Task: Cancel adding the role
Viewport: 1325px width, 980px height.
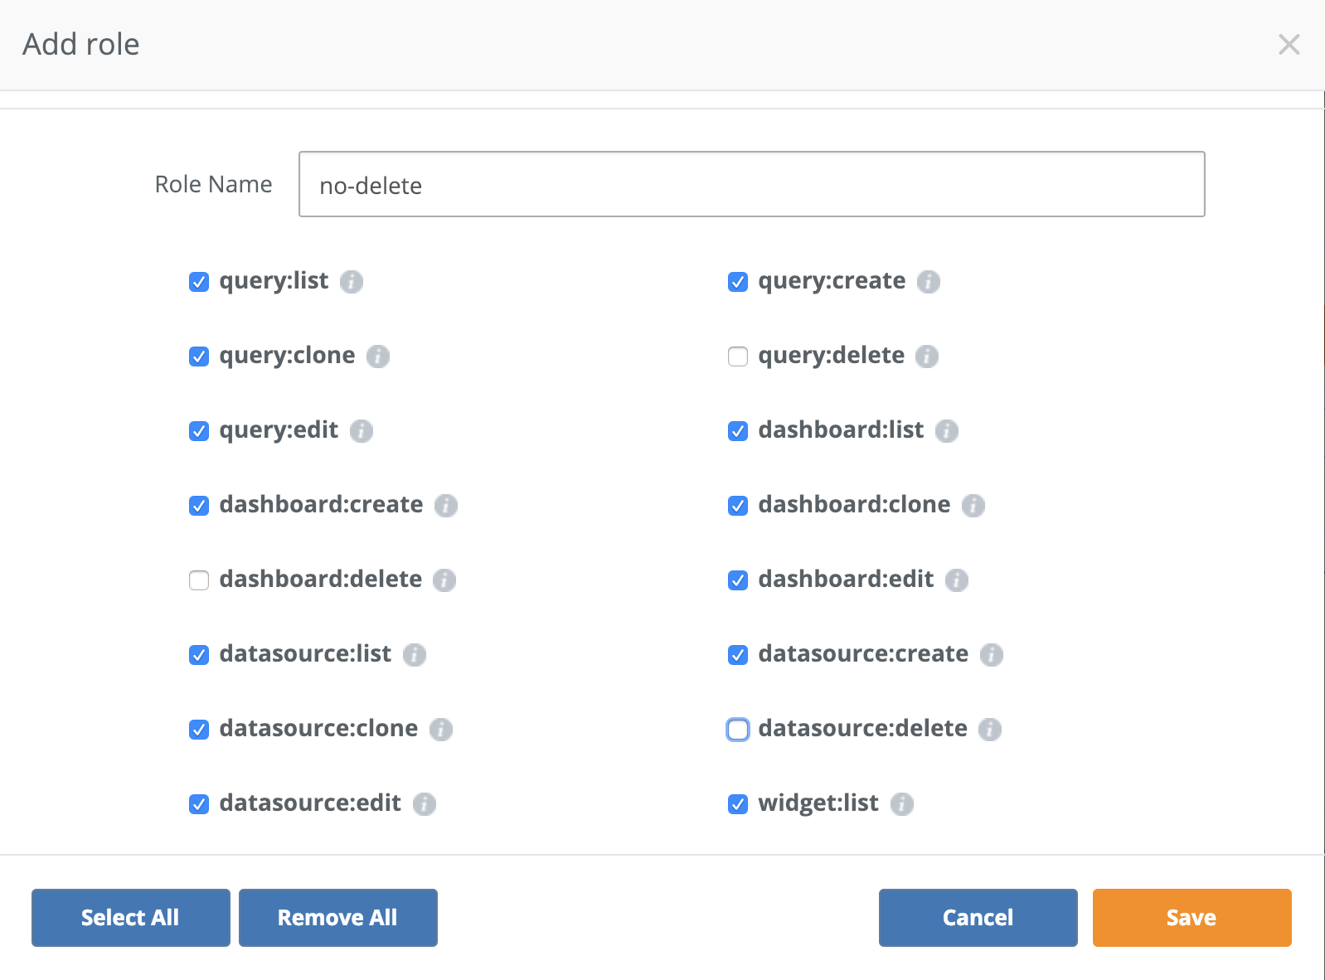Action: [978, 918]
